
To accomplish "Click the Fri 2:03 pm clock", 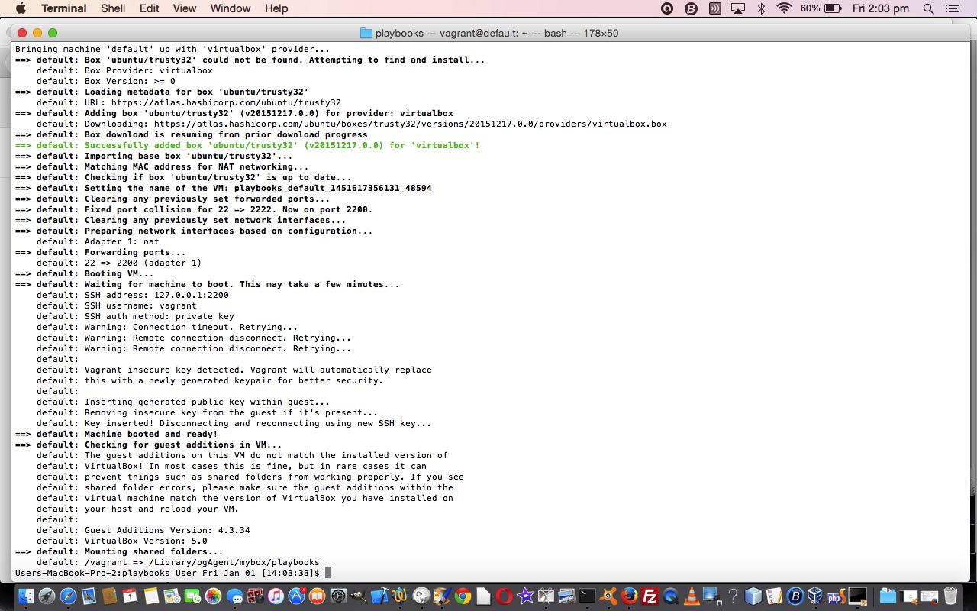I will pyautogui.click(x=881, y=8).
